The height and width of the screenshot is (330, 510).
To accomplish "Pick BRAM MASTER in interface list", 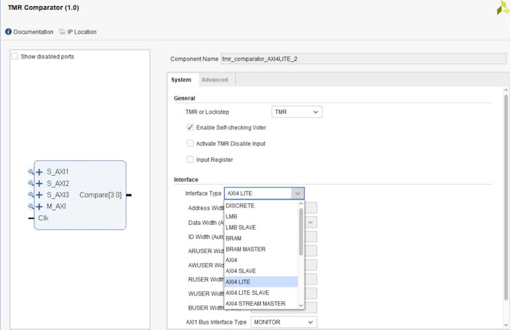I will (246, 249).
